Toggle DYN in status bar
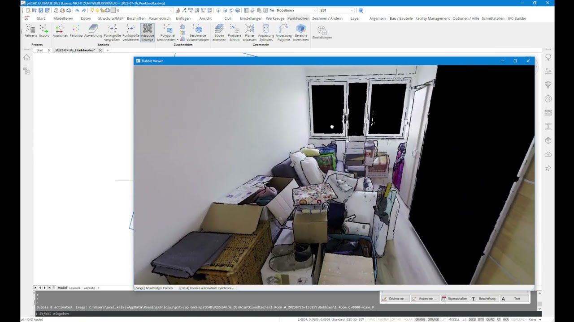The width and height of the screenshot is (574, 322). coord(481,319)
